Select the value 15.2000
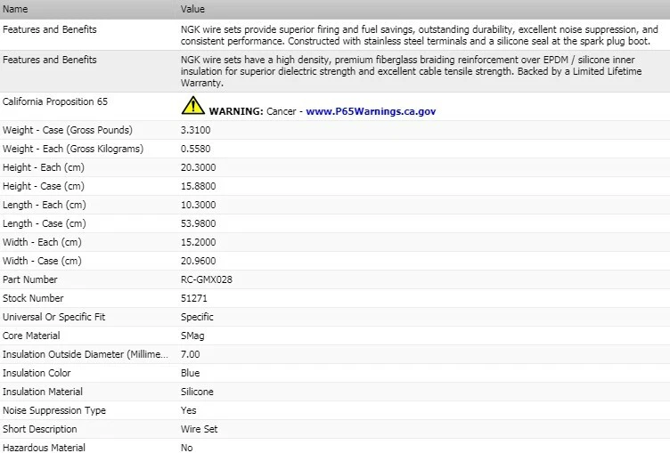The height and width of the screenshot is (453, 670). [199, 242]
